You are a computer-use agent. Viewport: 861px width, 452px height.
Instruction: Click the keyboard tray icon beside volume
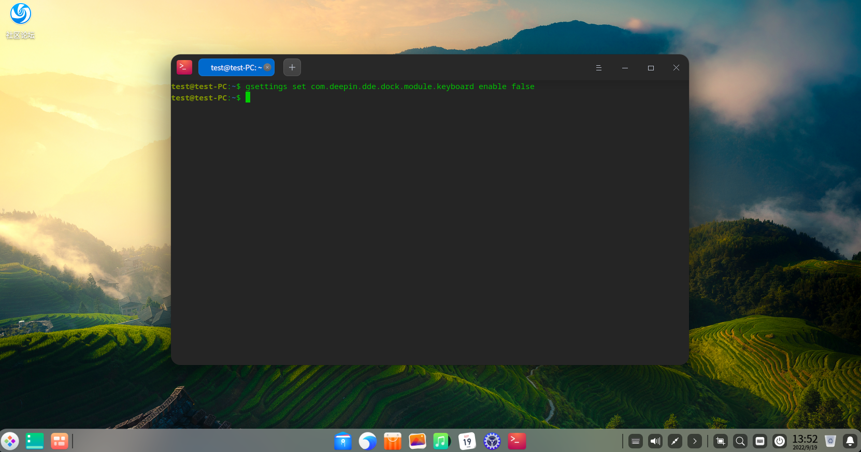pyautogui.click(x=636, y=441)
